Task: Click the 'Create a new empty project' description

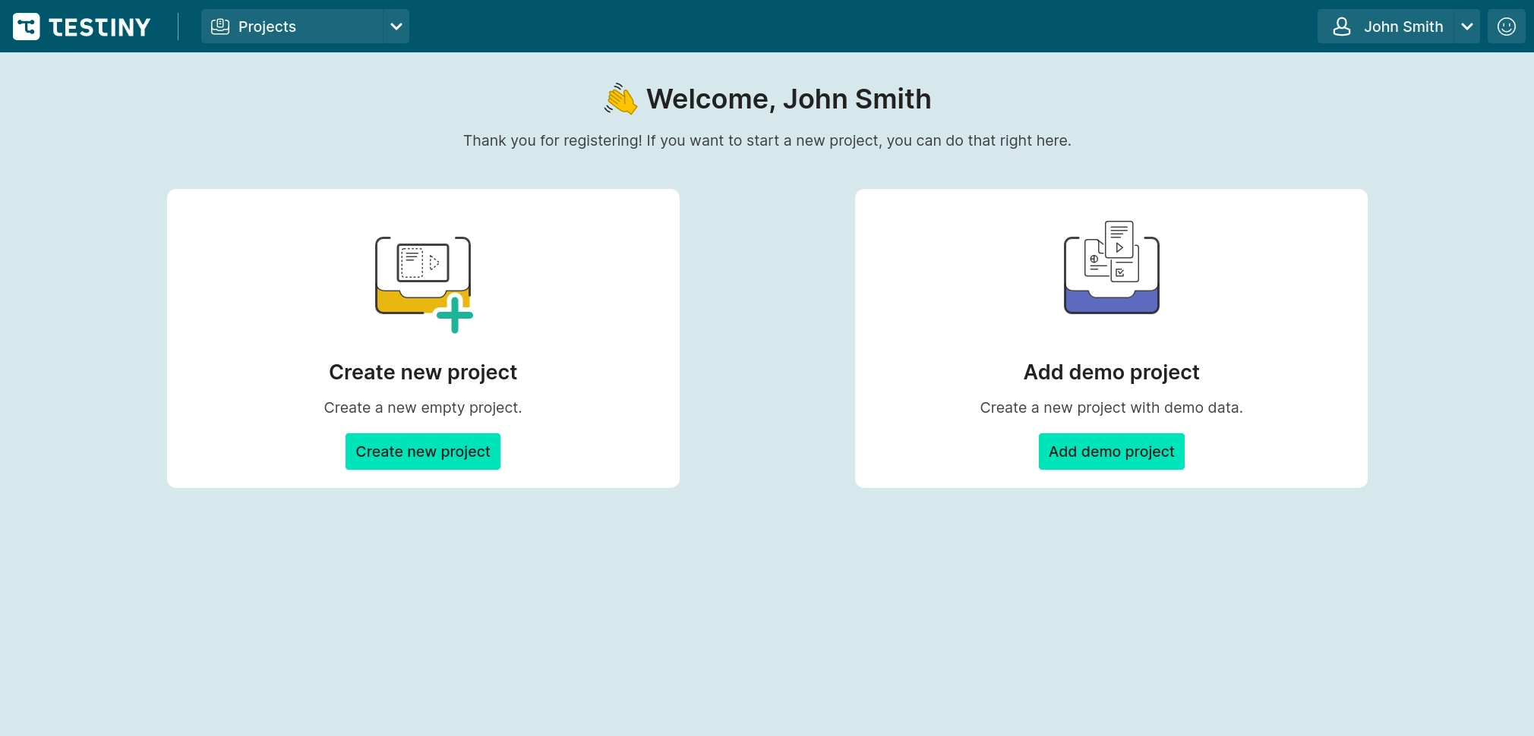Action: [x=423, y=407]
